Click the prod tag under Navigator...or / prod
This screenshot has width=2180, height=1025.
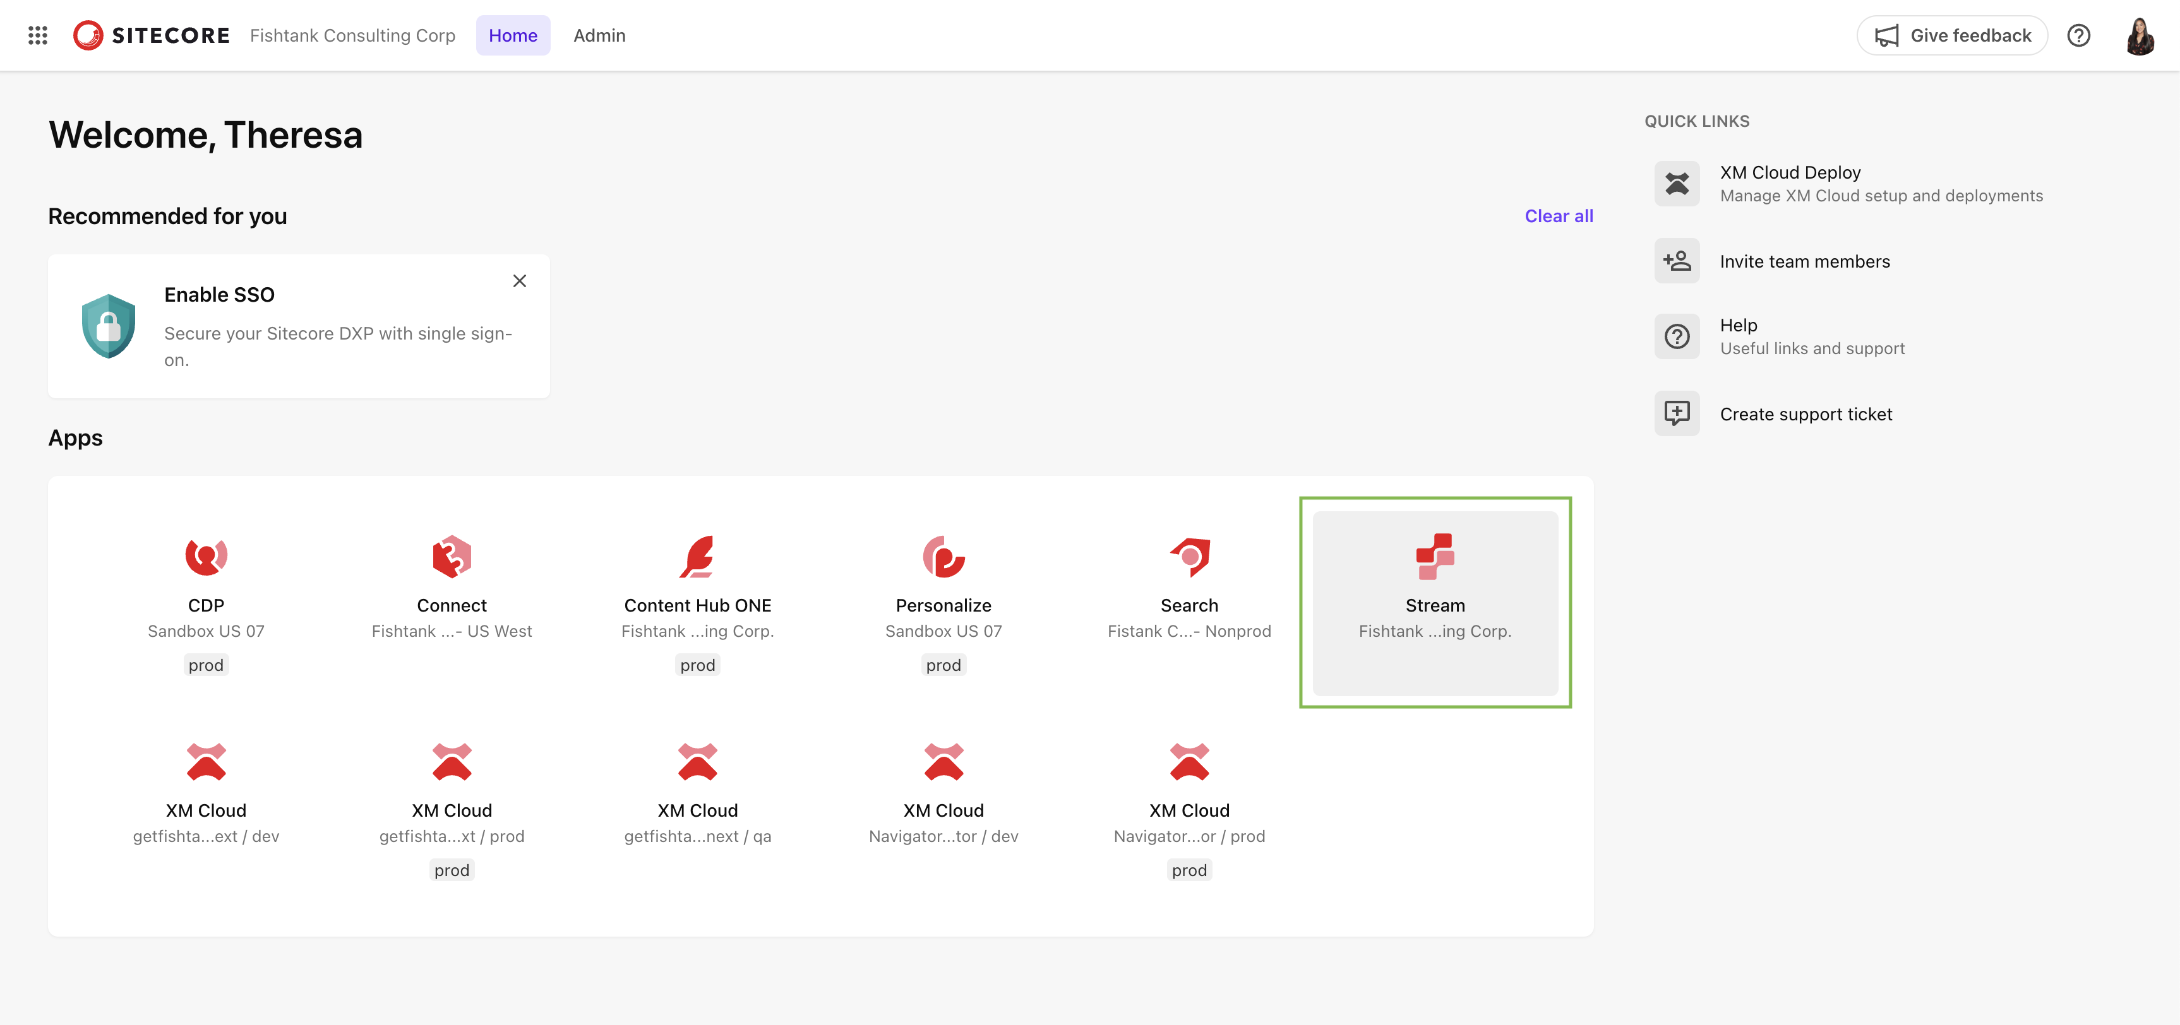pos(1189,870)
